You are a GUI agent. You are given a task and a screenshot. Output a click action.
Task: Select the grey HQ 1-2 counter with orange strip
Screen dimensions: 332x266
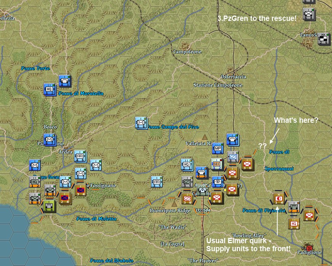tap(35, 182)
